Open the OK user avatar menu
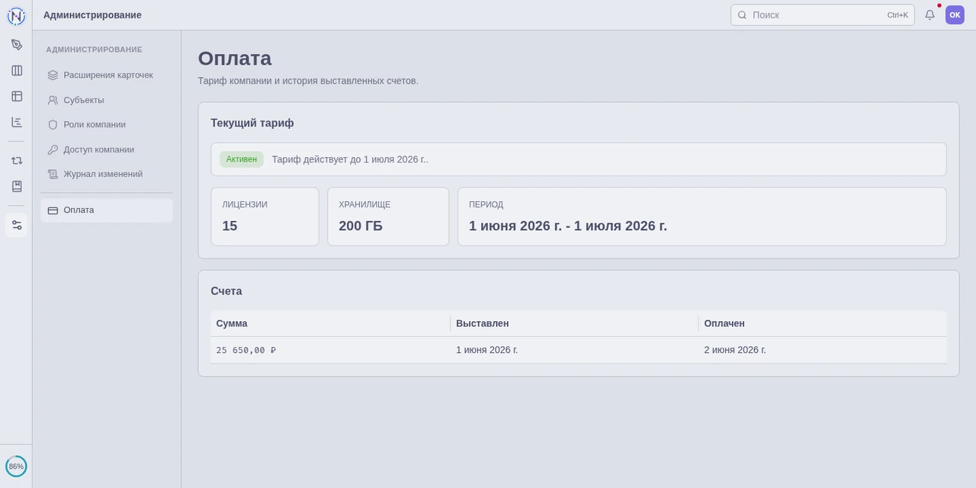 tap(955, 14)
